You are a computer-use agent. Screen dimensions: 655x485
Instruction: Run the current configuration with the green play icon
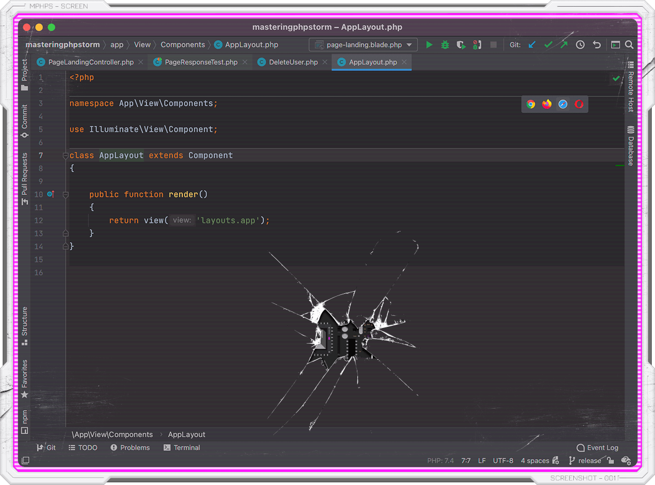point(429,45)
